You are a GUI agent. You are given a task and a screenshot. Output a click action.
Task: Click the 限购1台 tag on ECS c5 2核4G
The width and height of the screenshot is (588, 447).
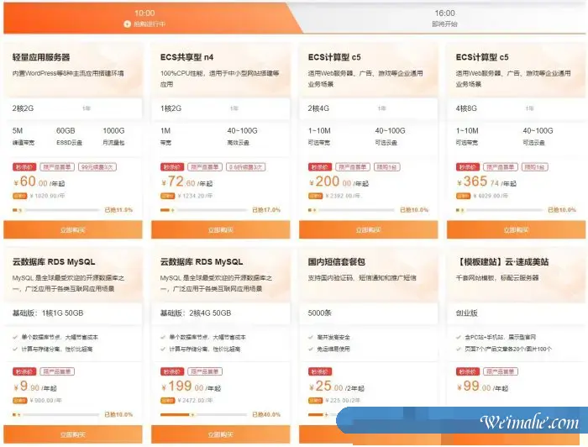click(386, 167)
